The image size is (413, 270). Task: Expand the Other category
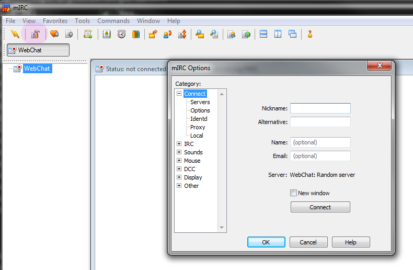179,186
